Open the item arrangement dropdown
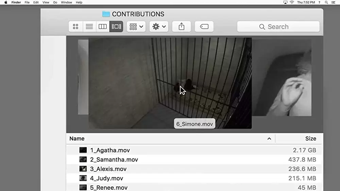Screen dimensions: 340x191 tap(136, 26)
